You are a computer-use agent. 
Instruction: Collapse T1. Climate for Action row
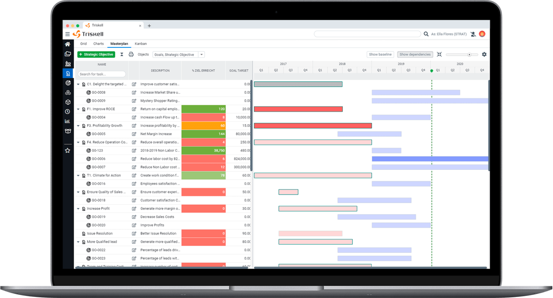tap(78, 176)
